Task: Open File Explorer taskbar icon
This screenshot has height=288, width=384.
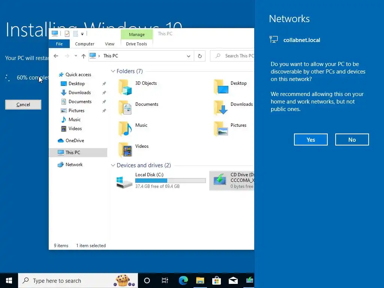Action: pos(200,280)
